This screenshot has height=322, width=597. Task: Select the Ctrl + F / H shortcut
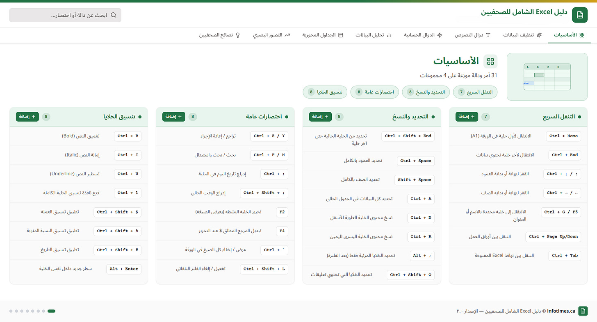[269, 155]
